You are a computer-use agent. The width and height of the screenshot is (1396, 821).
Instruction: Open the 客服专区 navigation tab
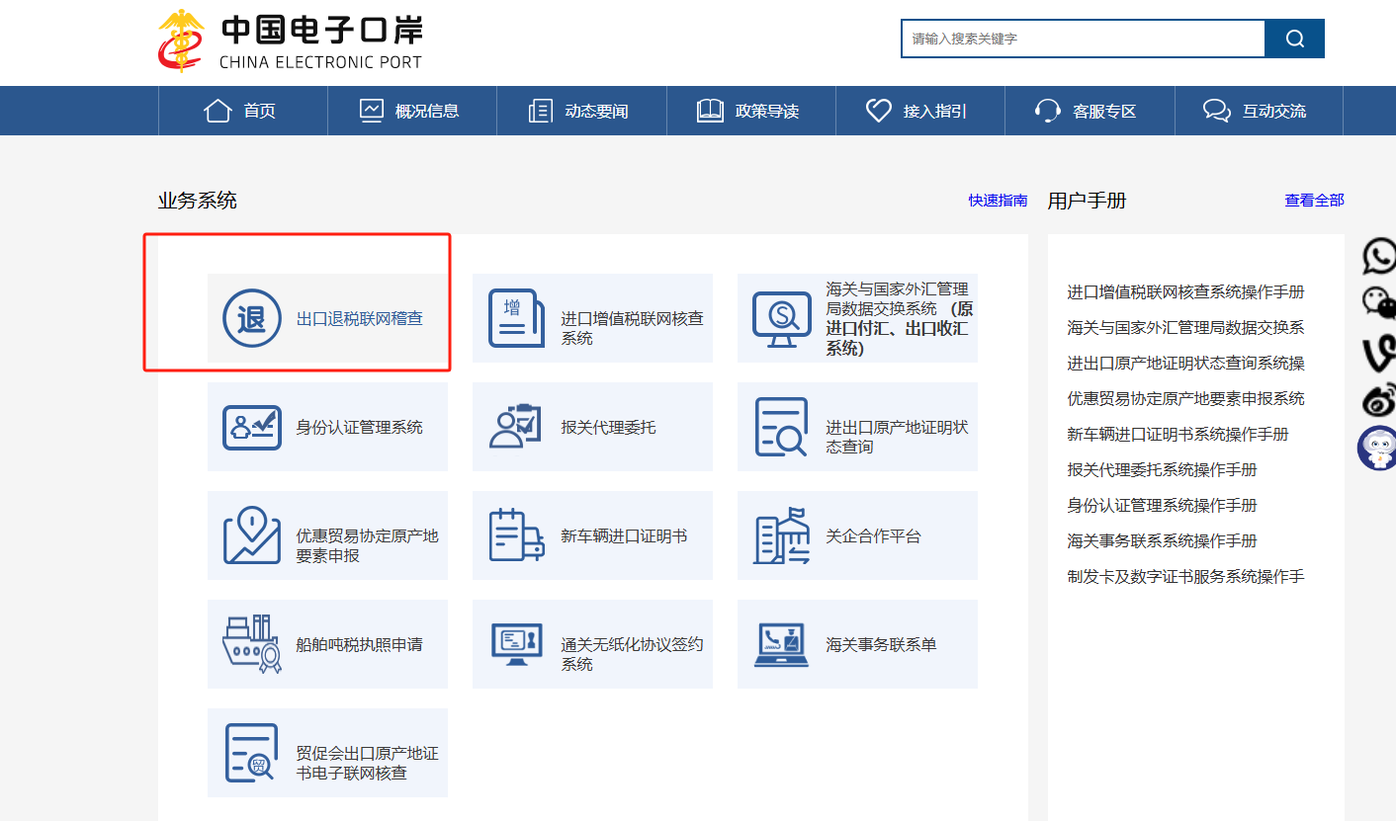(x=1090, y=111)
